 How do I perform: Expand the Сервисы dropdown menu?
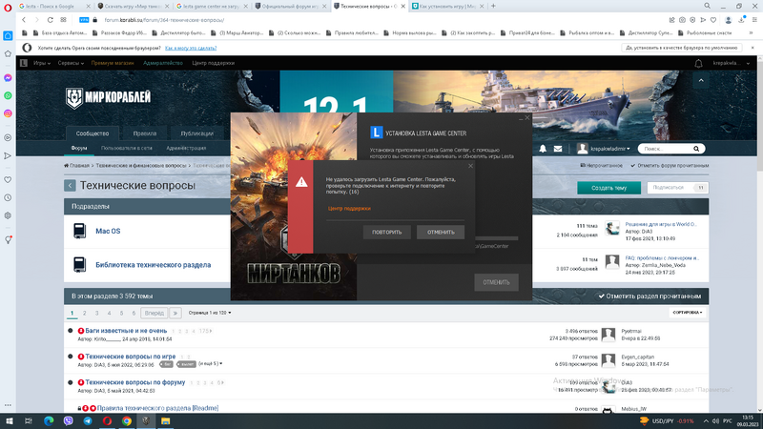pos(71,63)
